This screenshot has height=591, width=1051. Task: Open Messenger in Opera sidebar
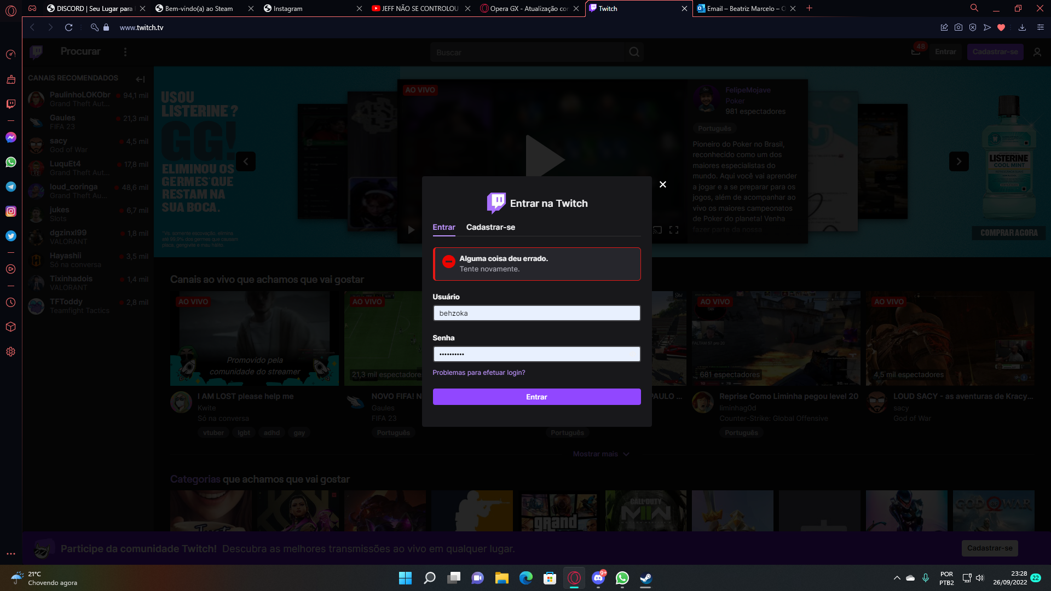tap(11, 137)
